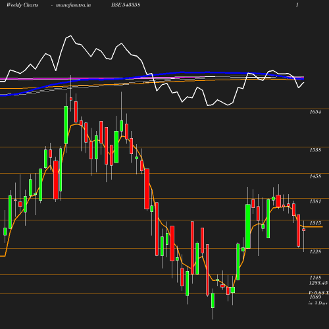Click the "BSE 543358" stock code label
The width and height of the screenshot is (329, 329).
point(126,5)
